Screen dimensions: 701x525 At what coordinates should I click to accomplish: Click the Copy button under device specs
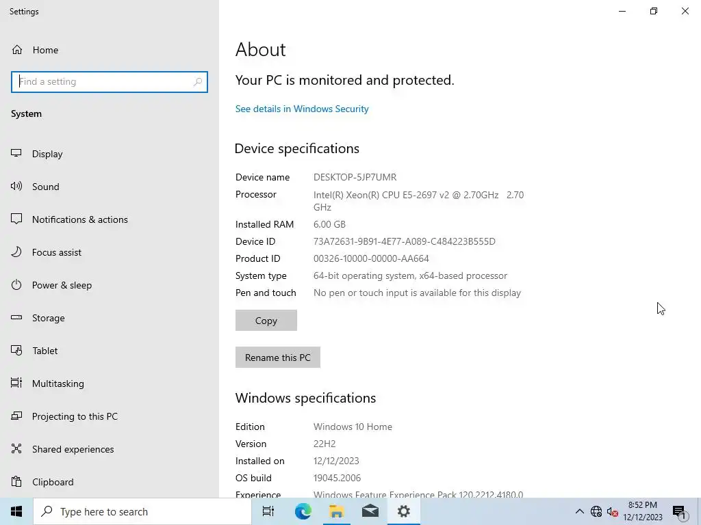266,321
